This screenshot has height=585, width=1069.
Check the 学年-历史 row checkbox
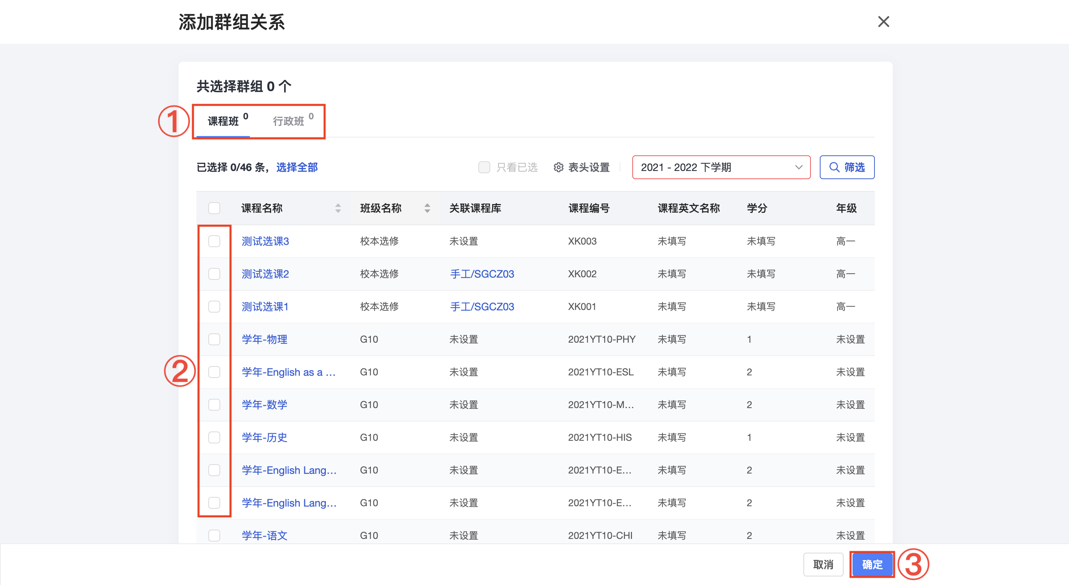coord(214,438)
